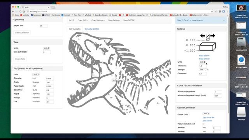
Task: Click the Plunge rate input
Action: (x=50, y=98)
